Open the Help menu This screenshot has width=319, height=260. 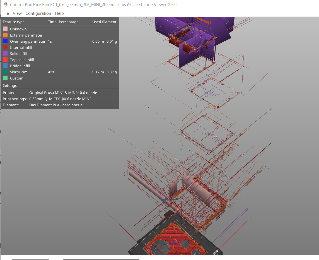[59, 13]
